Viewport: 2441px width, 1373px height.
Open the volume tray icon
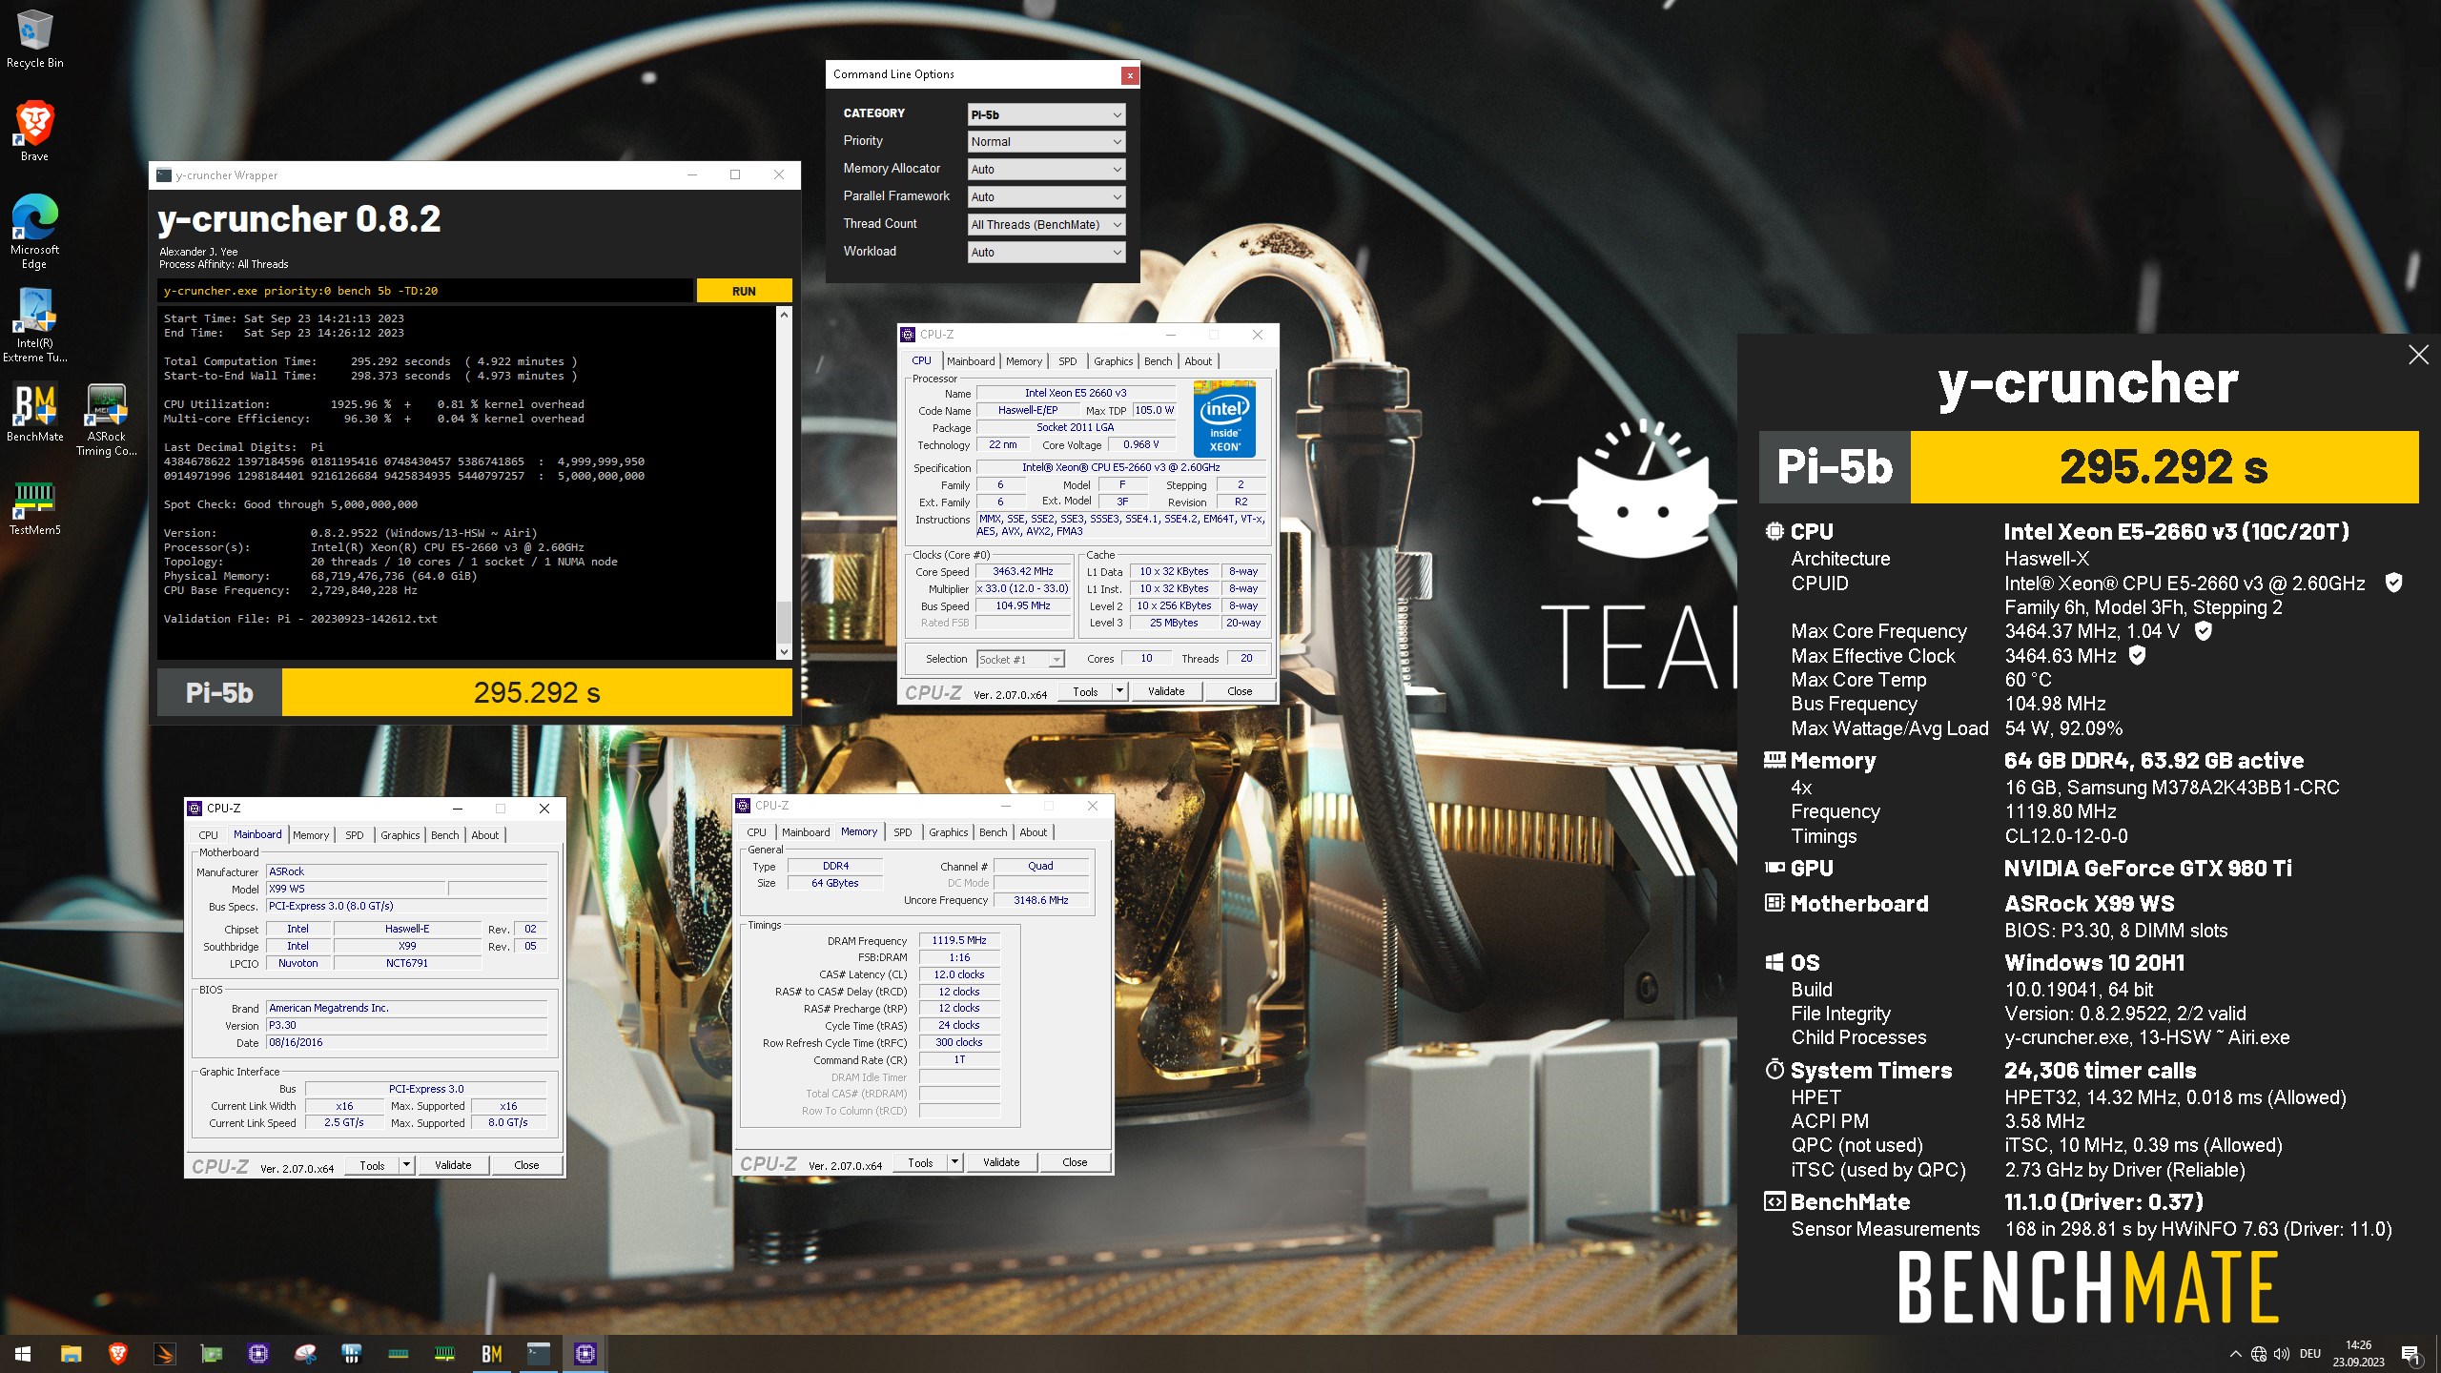click(x=2281, y=1354)
